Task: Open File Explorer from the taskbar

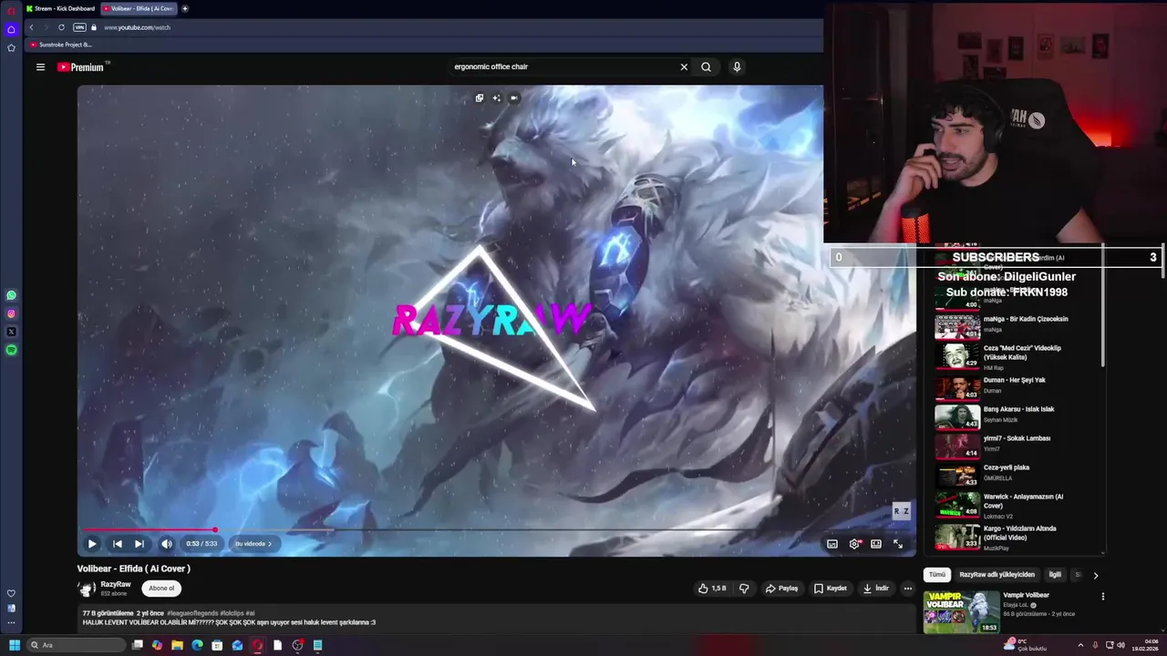Action: (x=177, y=645)
